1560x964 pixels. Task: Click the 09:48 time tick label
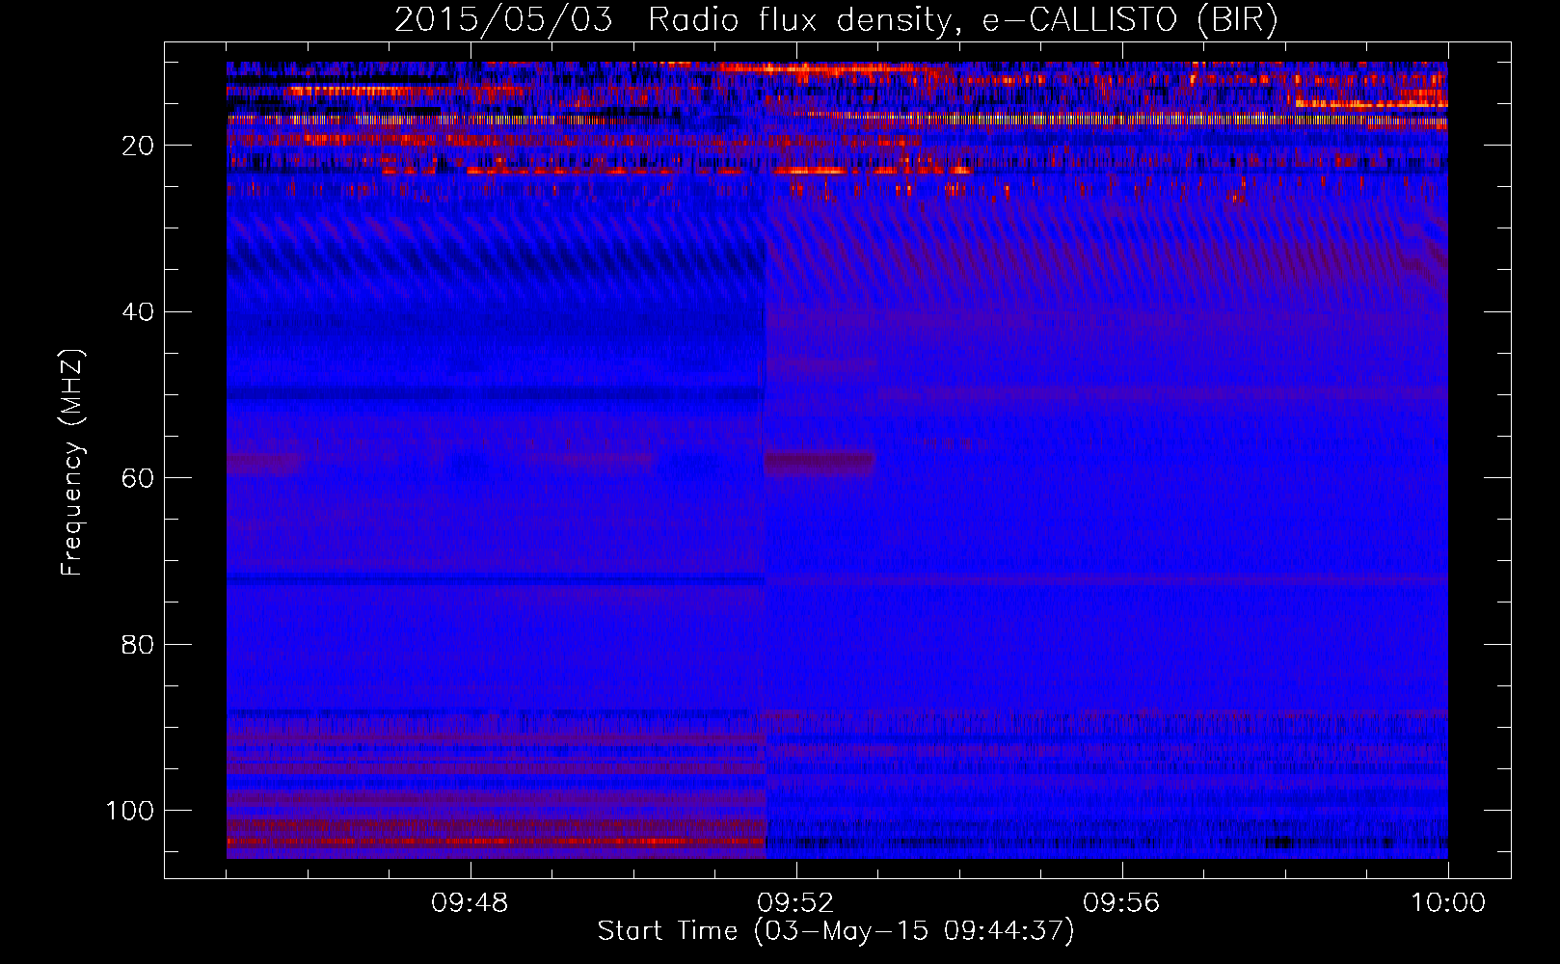tap(470, 903)
